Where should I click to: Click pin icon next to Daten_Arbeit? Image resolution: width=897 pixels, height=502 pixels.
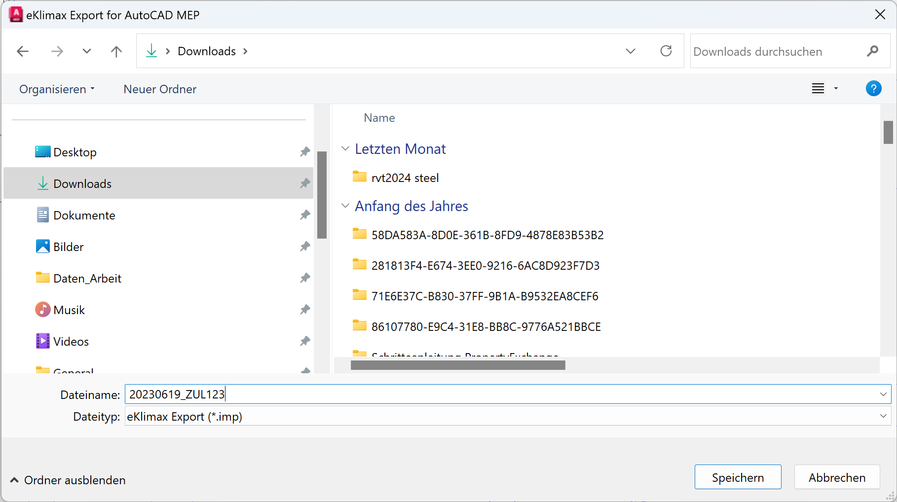(x=305, y=278)
